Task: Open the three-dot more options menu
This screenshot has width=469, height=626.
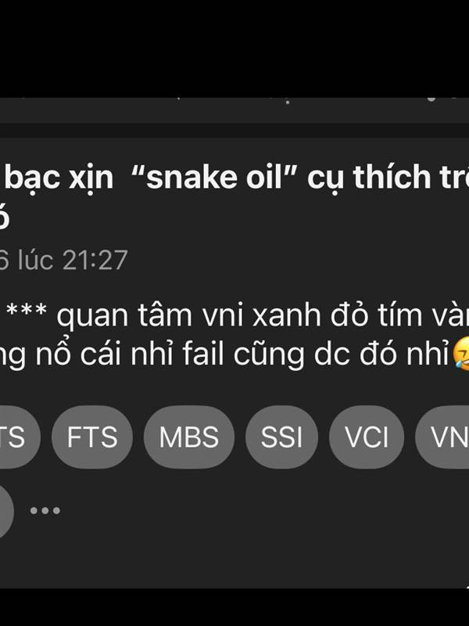Action: click(45, 510)
